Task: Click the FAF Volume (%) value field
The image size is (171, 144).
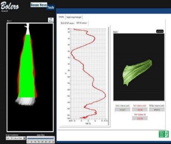Action: pos(140,118)
